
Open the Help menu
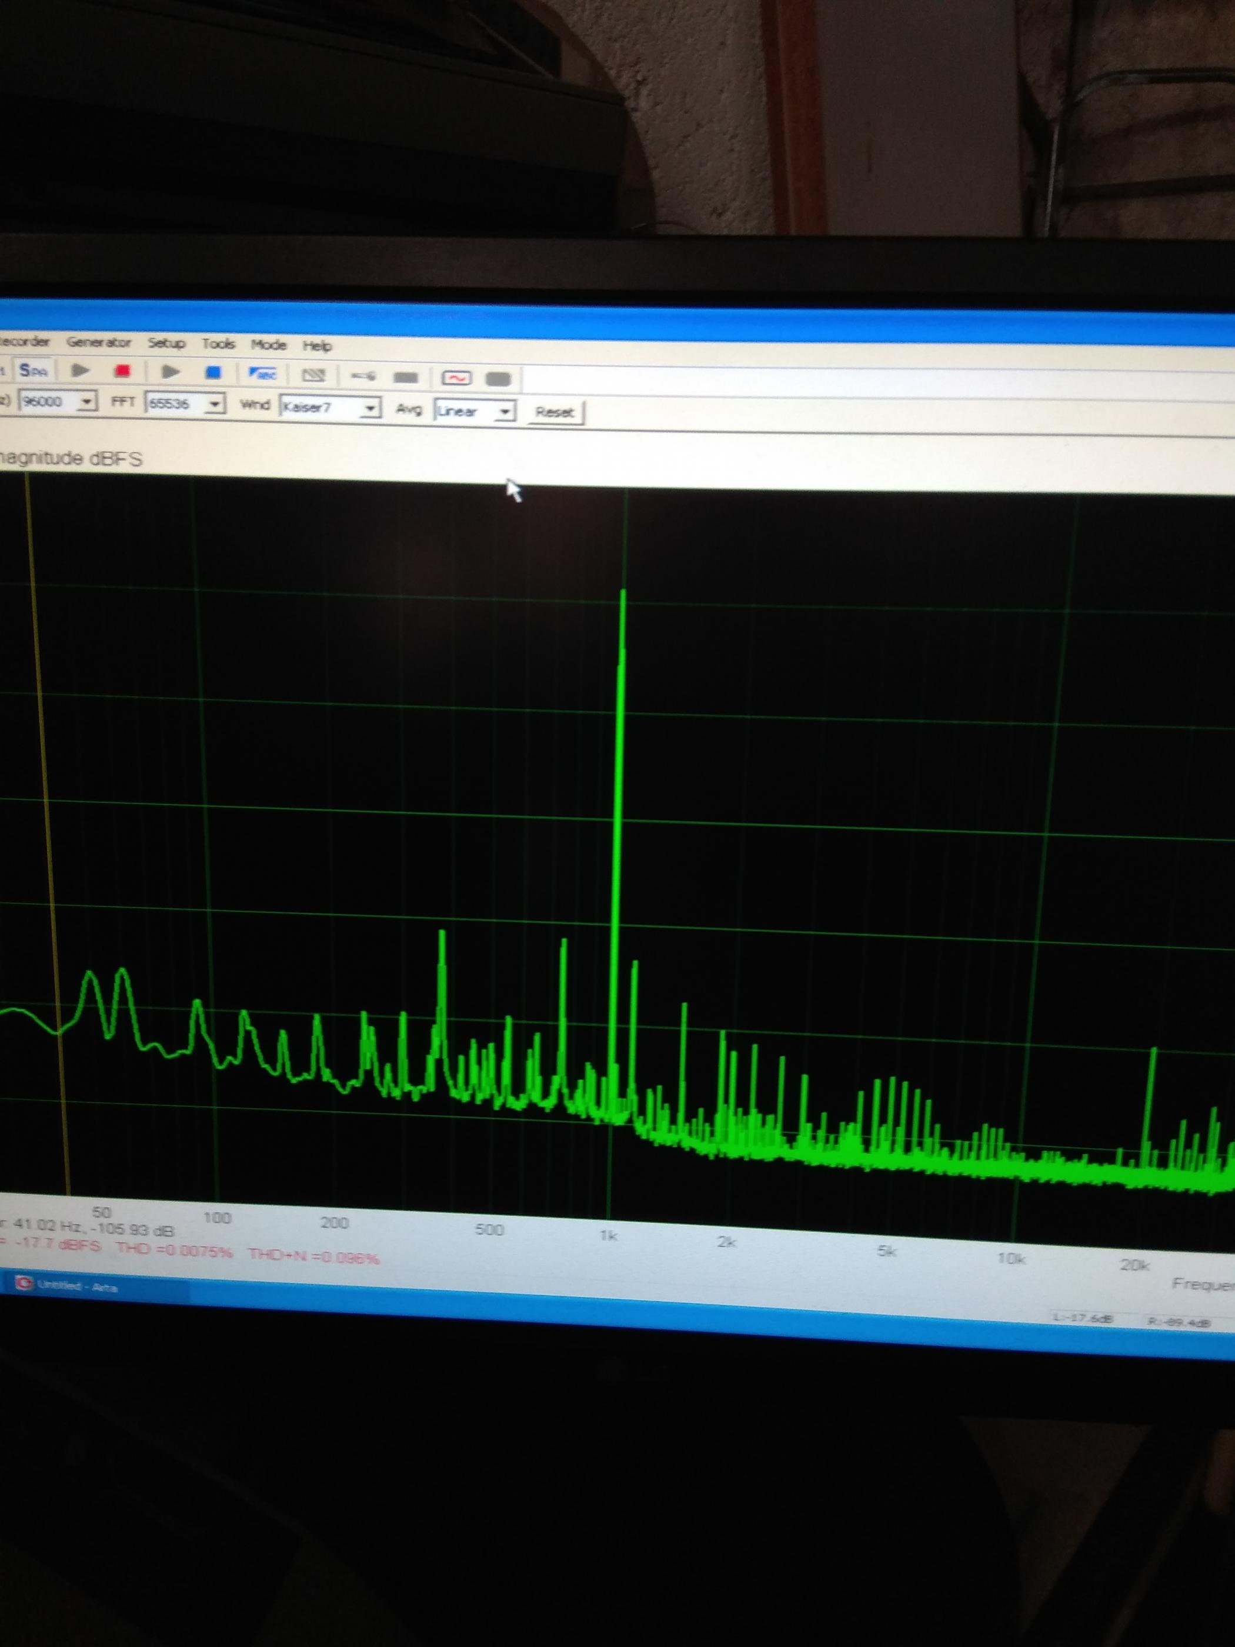click(317, 346)
